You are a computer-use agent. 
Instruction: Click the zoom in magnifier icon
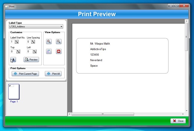click(x=49, y=42)
